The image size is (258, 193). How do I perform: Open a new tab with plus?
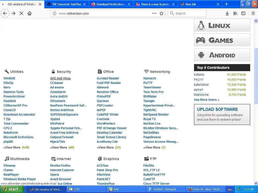coord(227,4)
